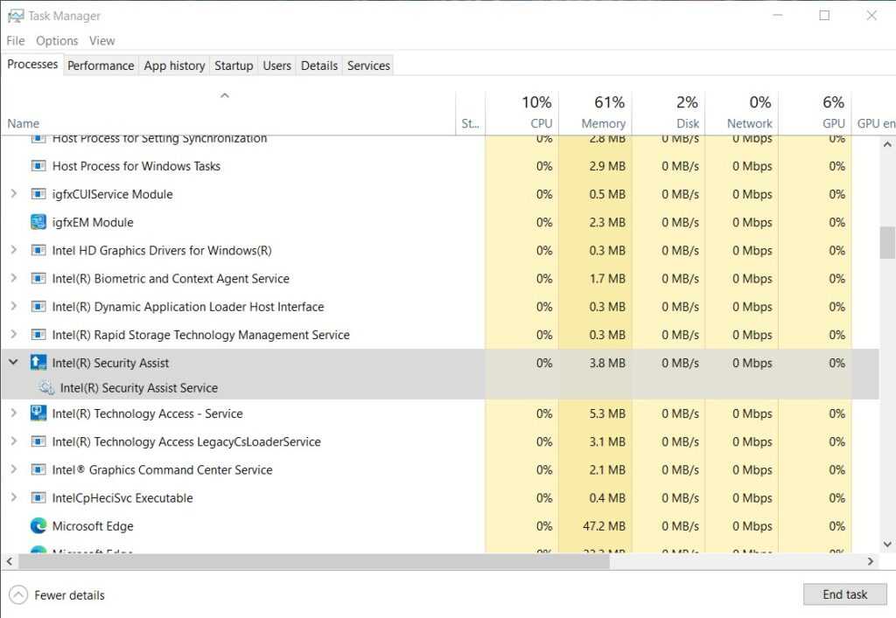Expand the igfxCUIService Module process

tap(13, 194)
